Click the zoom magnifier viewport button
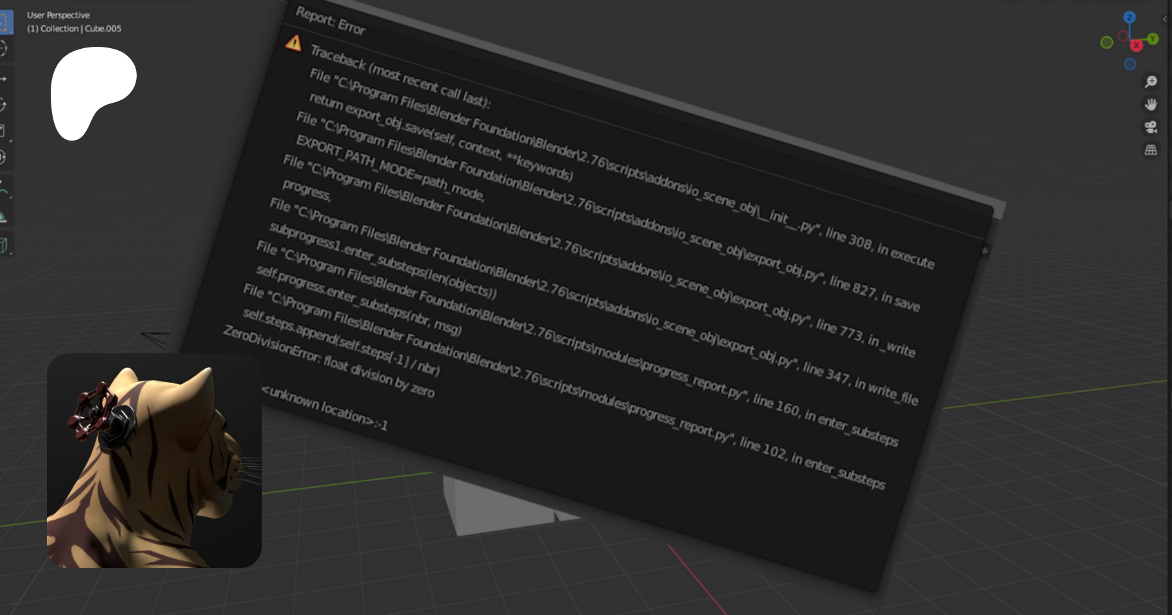 (1151, 81)
